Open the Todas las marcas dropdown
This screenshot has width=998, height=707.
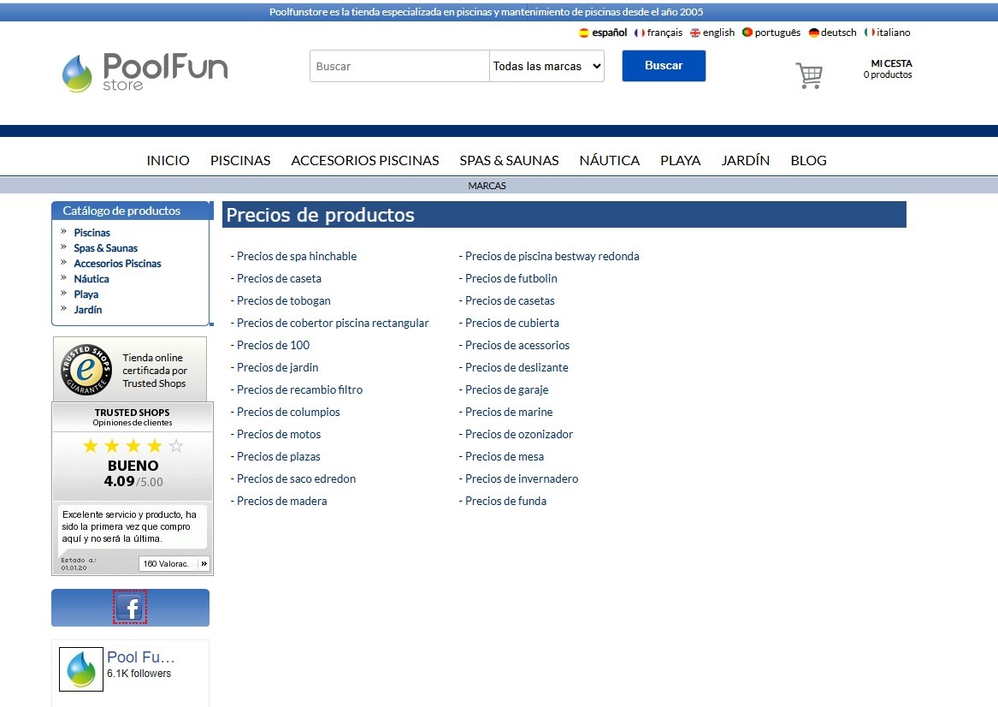(546, 66)
